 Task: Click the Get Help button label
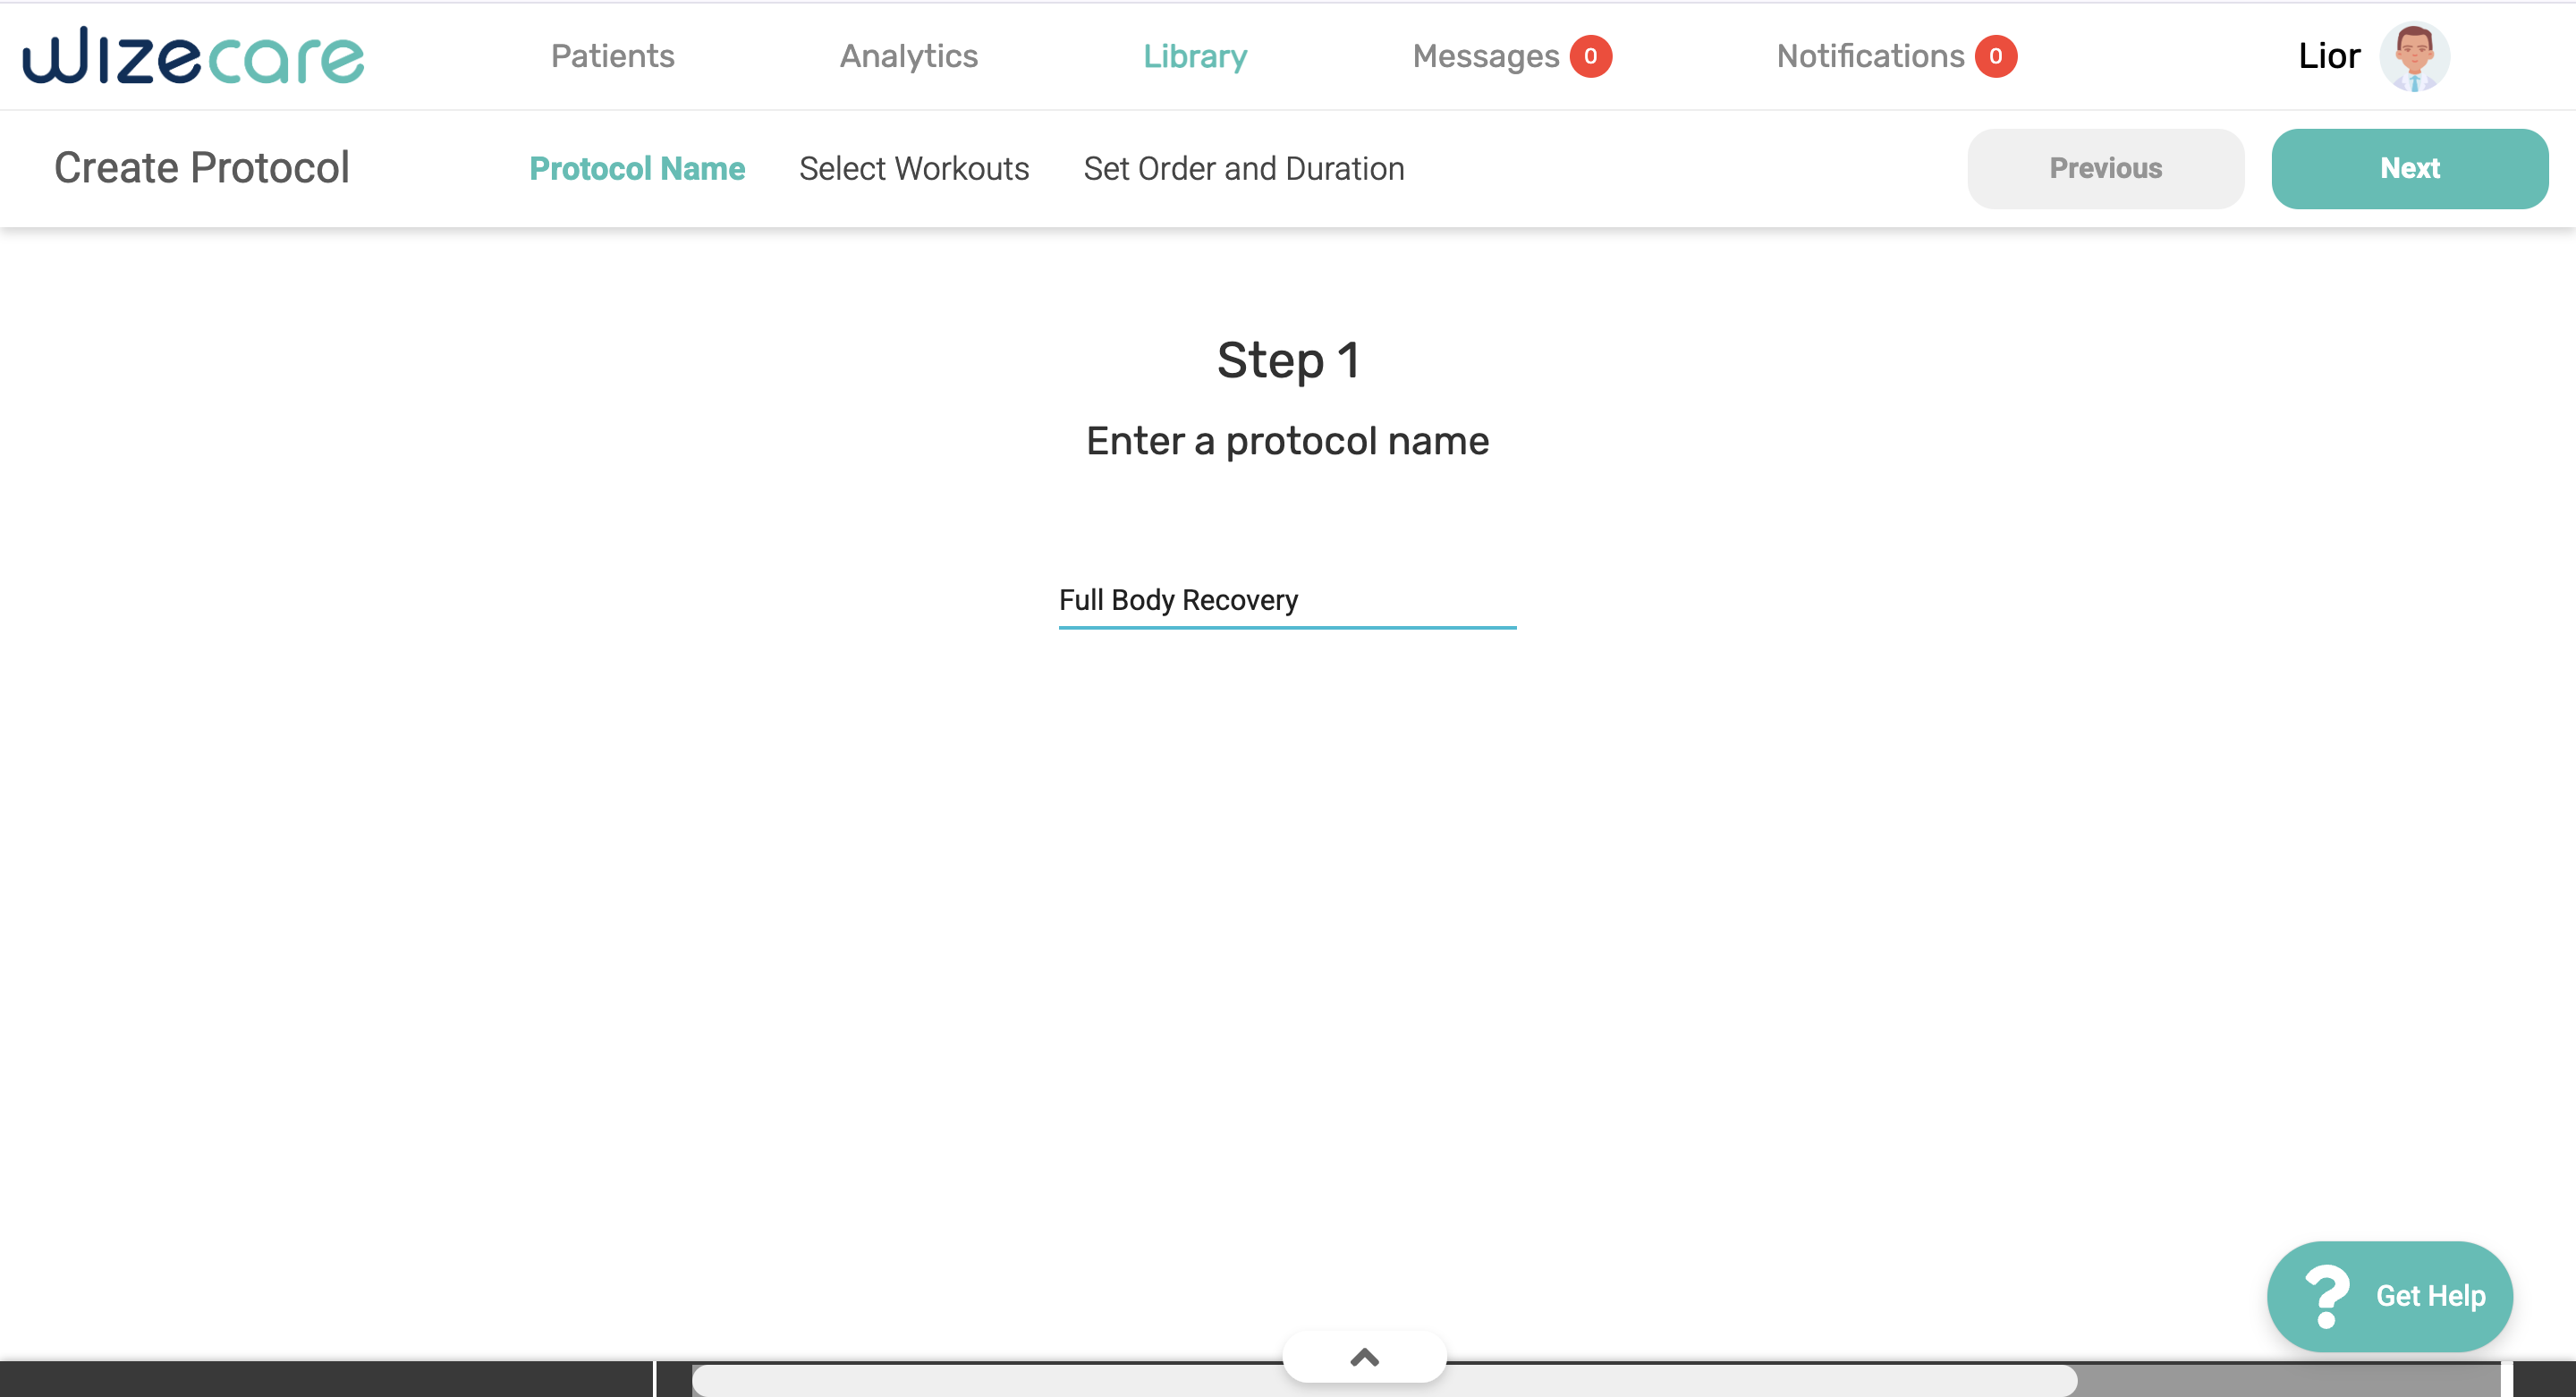pyautogui.click(x=2430, y=1296)
